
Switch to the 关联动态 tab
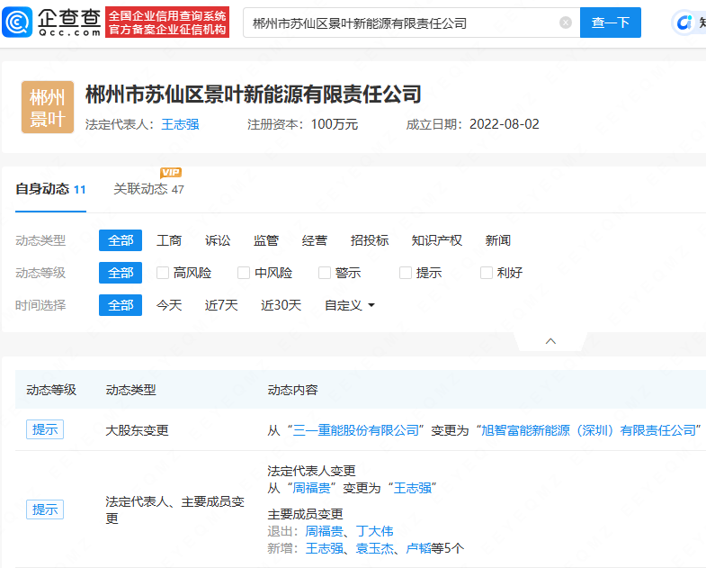pyautogui.click(x=148, y=189)
